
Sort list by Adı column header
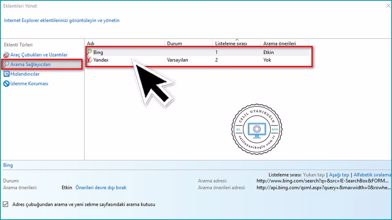124,44
